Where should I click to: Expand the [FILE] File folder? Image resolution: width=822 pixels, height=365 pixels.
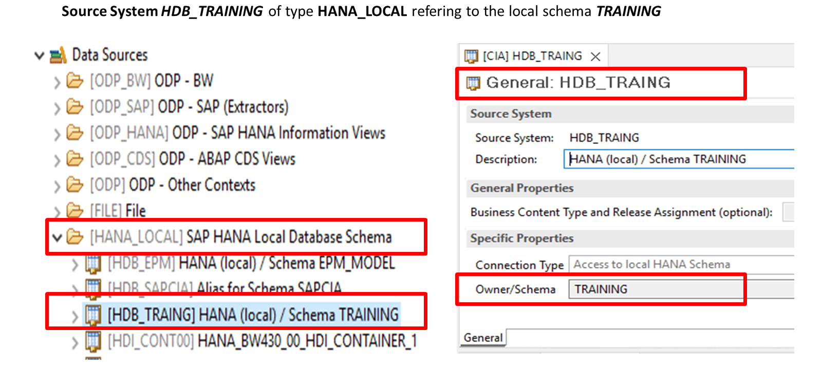point(57,211)
